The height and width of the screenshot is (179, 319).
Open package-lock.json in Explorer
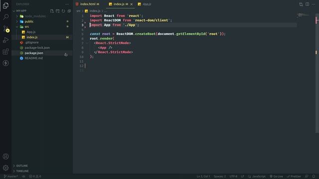37,48
